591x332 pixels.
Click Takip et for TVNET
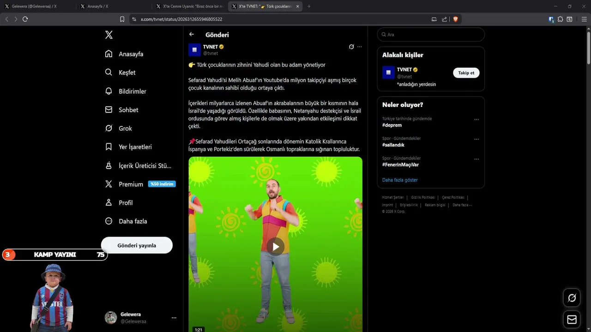click(466, 73)
